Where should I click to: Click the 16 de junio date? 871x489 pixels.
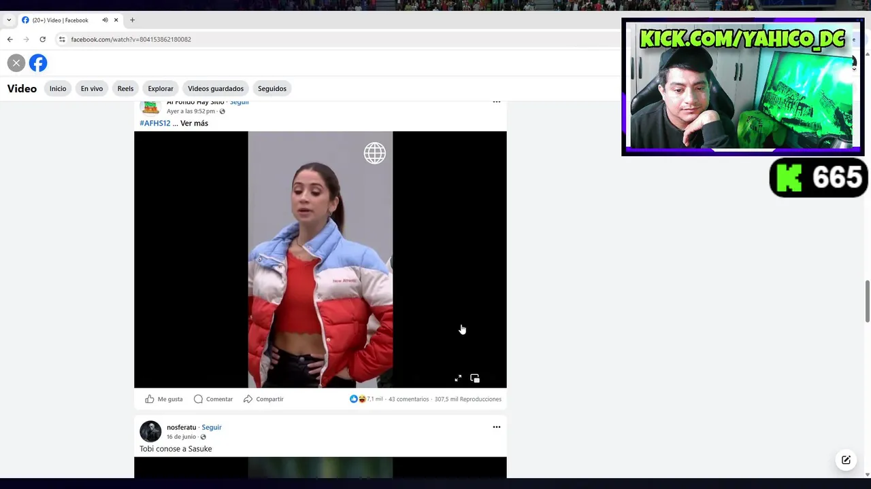[x=181, y=437]
